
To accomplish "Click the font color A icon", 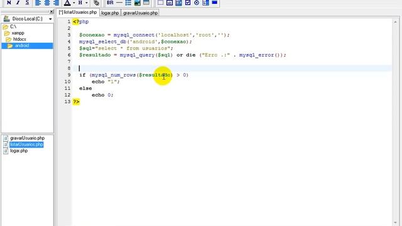I will click(67, 3).
